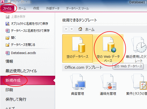Open the Quick Access Toolbar customize dropdown
The image size is (147, 109).
31,2
